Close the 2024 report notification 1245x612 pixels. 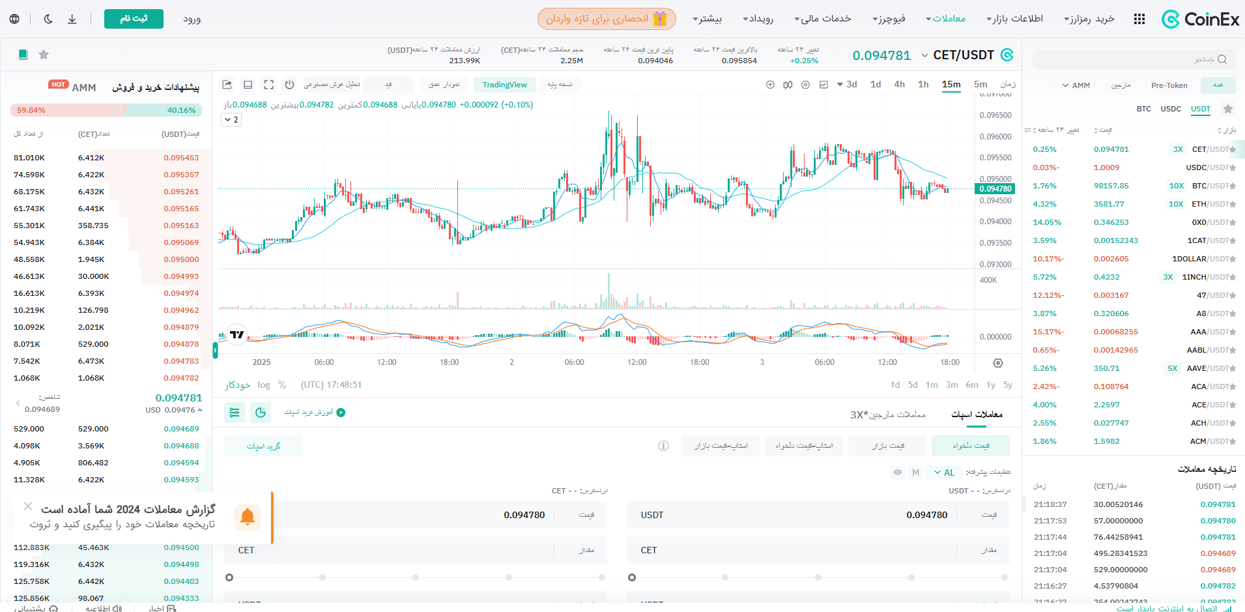tap(28, 506)
